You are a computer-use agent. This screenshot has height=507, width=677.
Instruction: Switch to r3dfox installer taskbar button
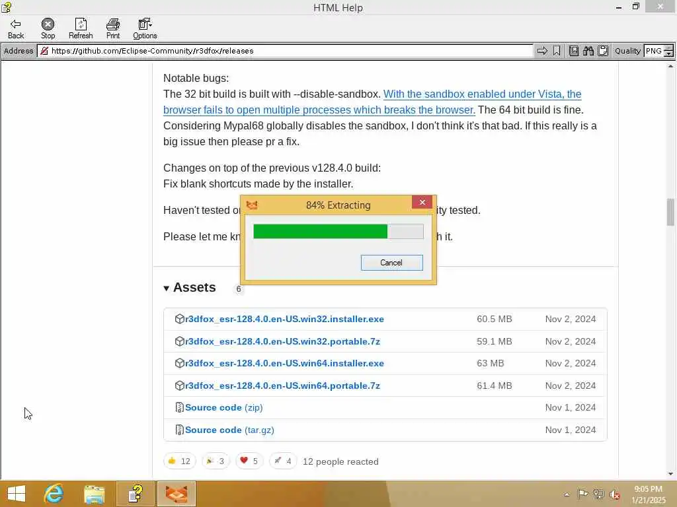[x=177, y=494]
